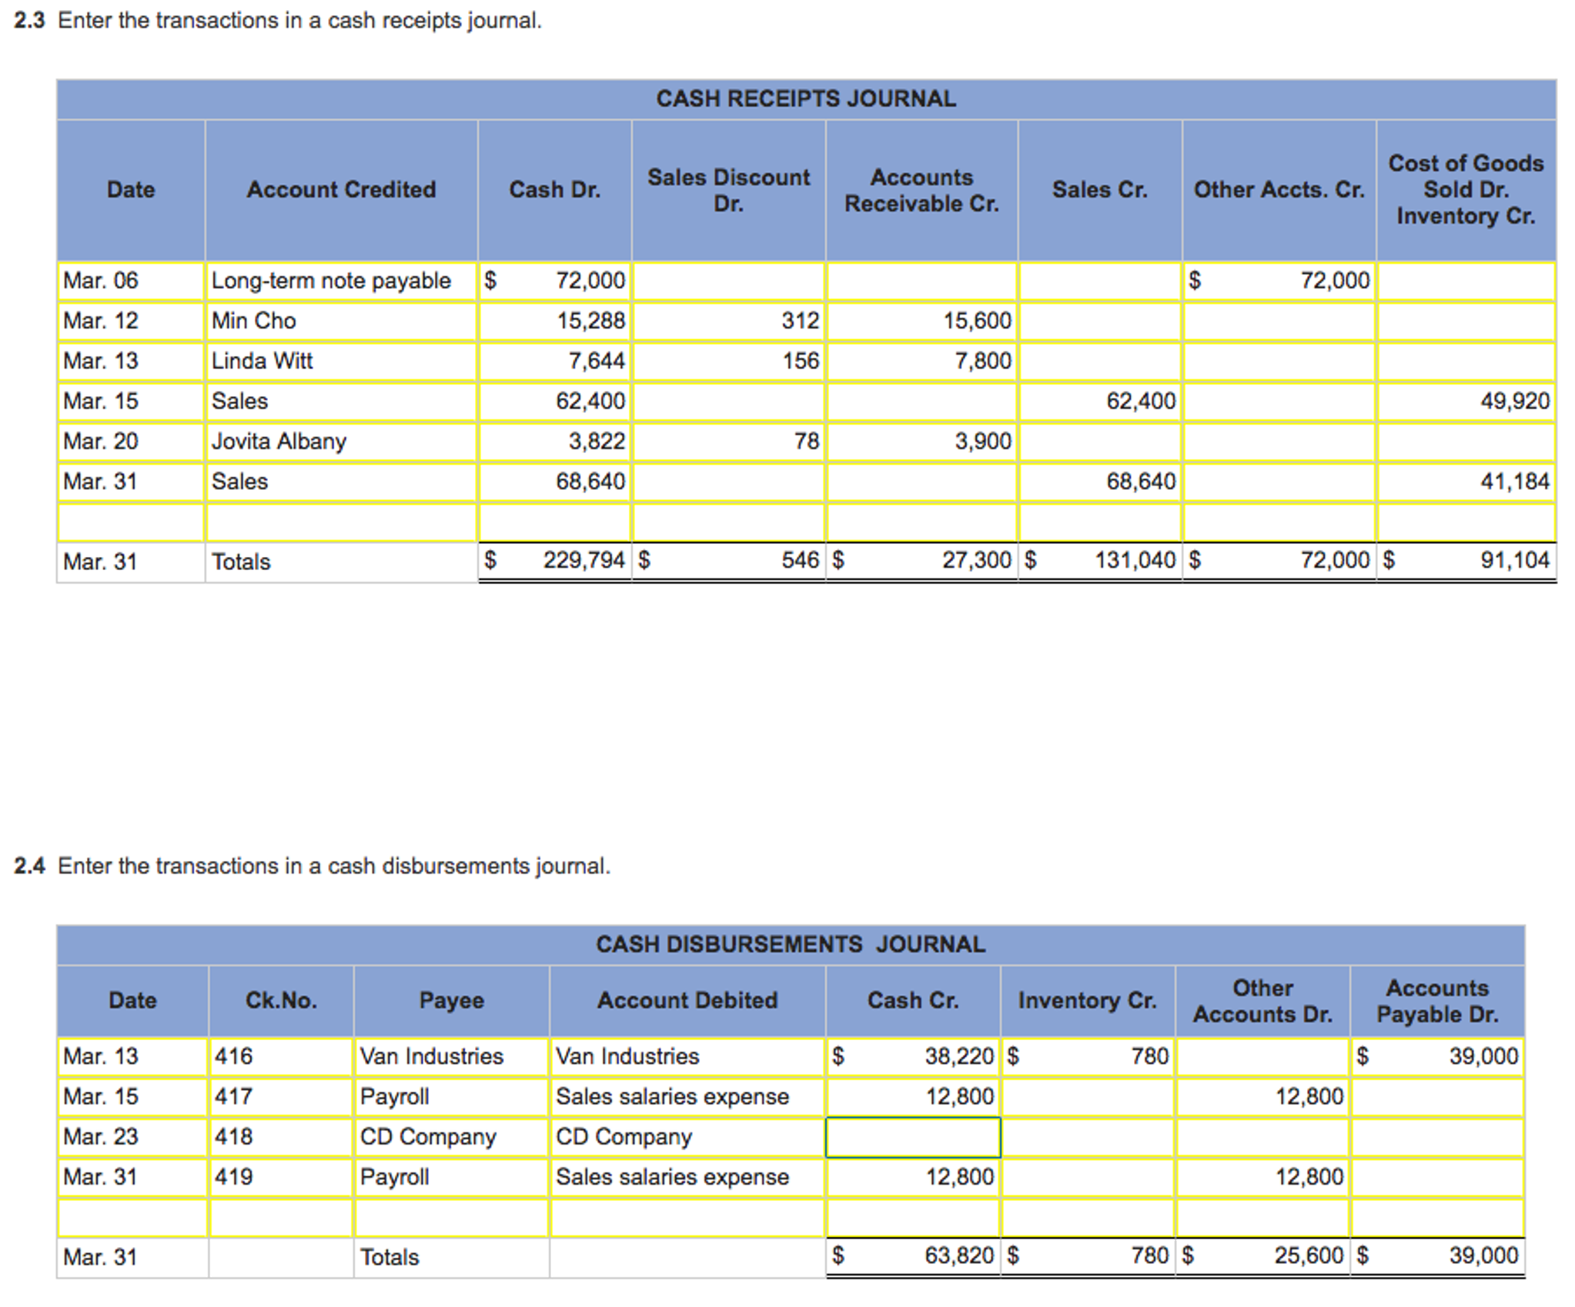Select the CD Company account debited cell

pyautogui.click(x=687, y=1137)
